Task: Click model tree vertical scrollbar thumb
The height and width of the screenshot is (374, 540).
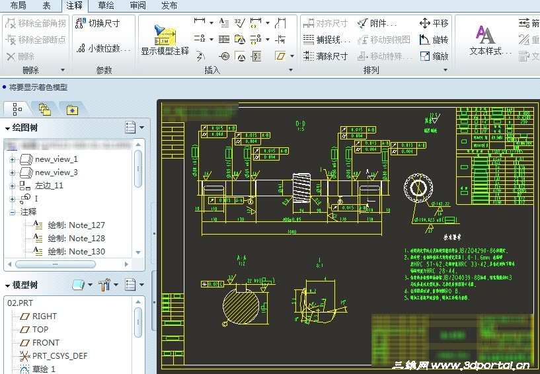Action: 138,322
